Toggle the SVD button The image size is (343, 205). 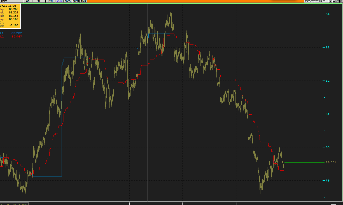point(68,1)
